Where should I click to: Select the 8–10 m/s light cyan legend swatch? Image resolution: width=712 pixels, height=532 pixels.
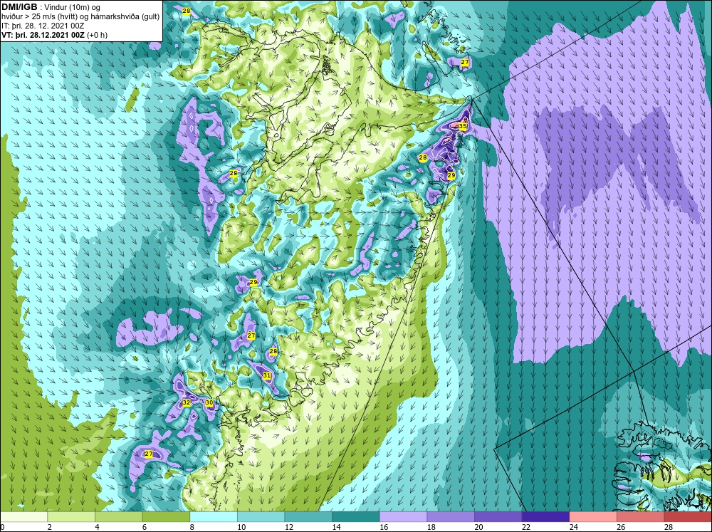pyautogui.click(x=214, y=516)
